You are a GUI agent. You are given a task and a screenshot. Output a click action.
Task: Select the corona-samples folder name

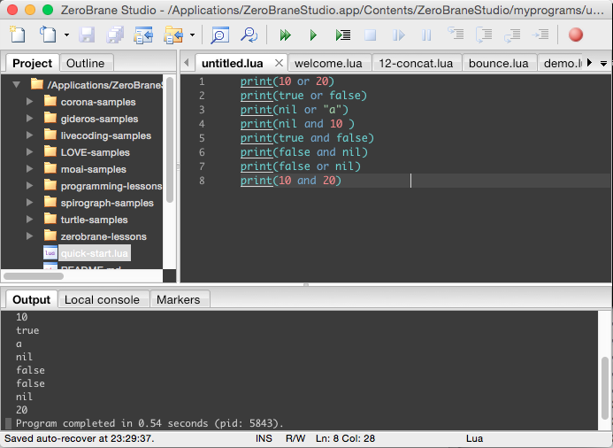pyautogui.click(x=98, y=102)
